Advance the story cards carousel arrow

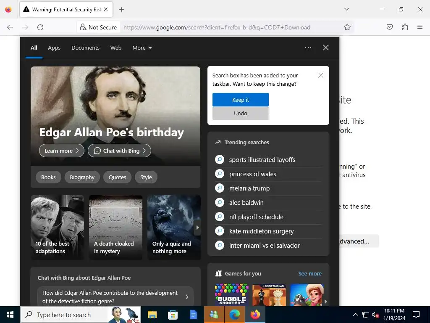click(197, 228)
